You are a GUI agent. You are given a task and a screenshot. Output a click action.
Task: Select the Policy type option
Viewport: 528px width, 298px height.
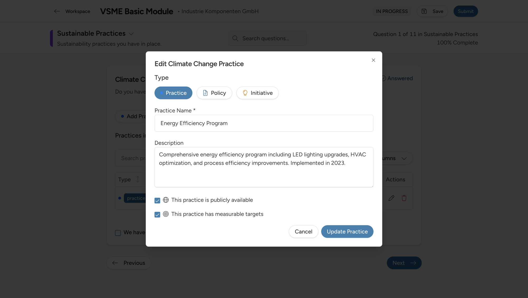[214, 93]
